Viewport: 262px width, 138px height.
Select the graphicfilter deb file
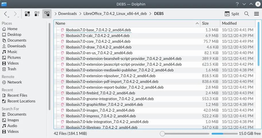pos(104,104)
